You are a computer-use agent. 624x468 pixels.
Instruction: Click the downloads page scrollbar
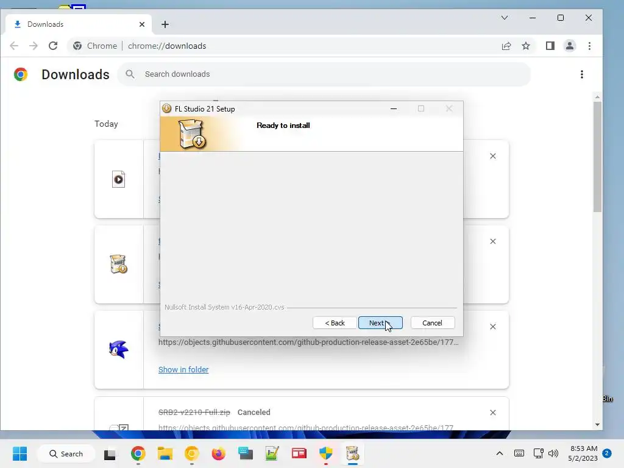tap(597, 157)
